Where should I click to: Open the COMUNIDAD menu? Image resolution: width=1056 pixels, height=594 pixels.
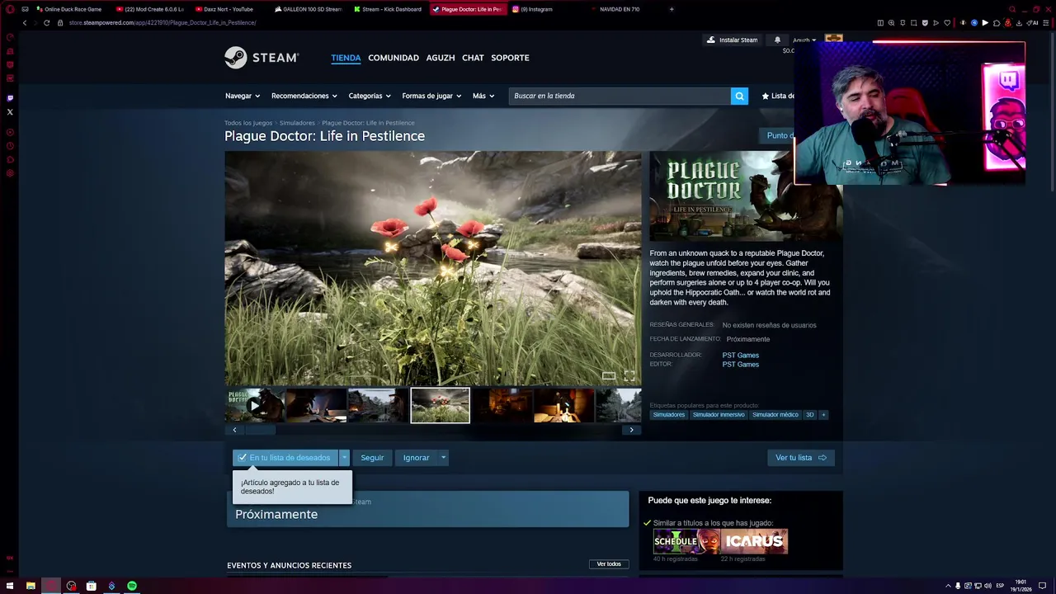[x=394, y=58]
